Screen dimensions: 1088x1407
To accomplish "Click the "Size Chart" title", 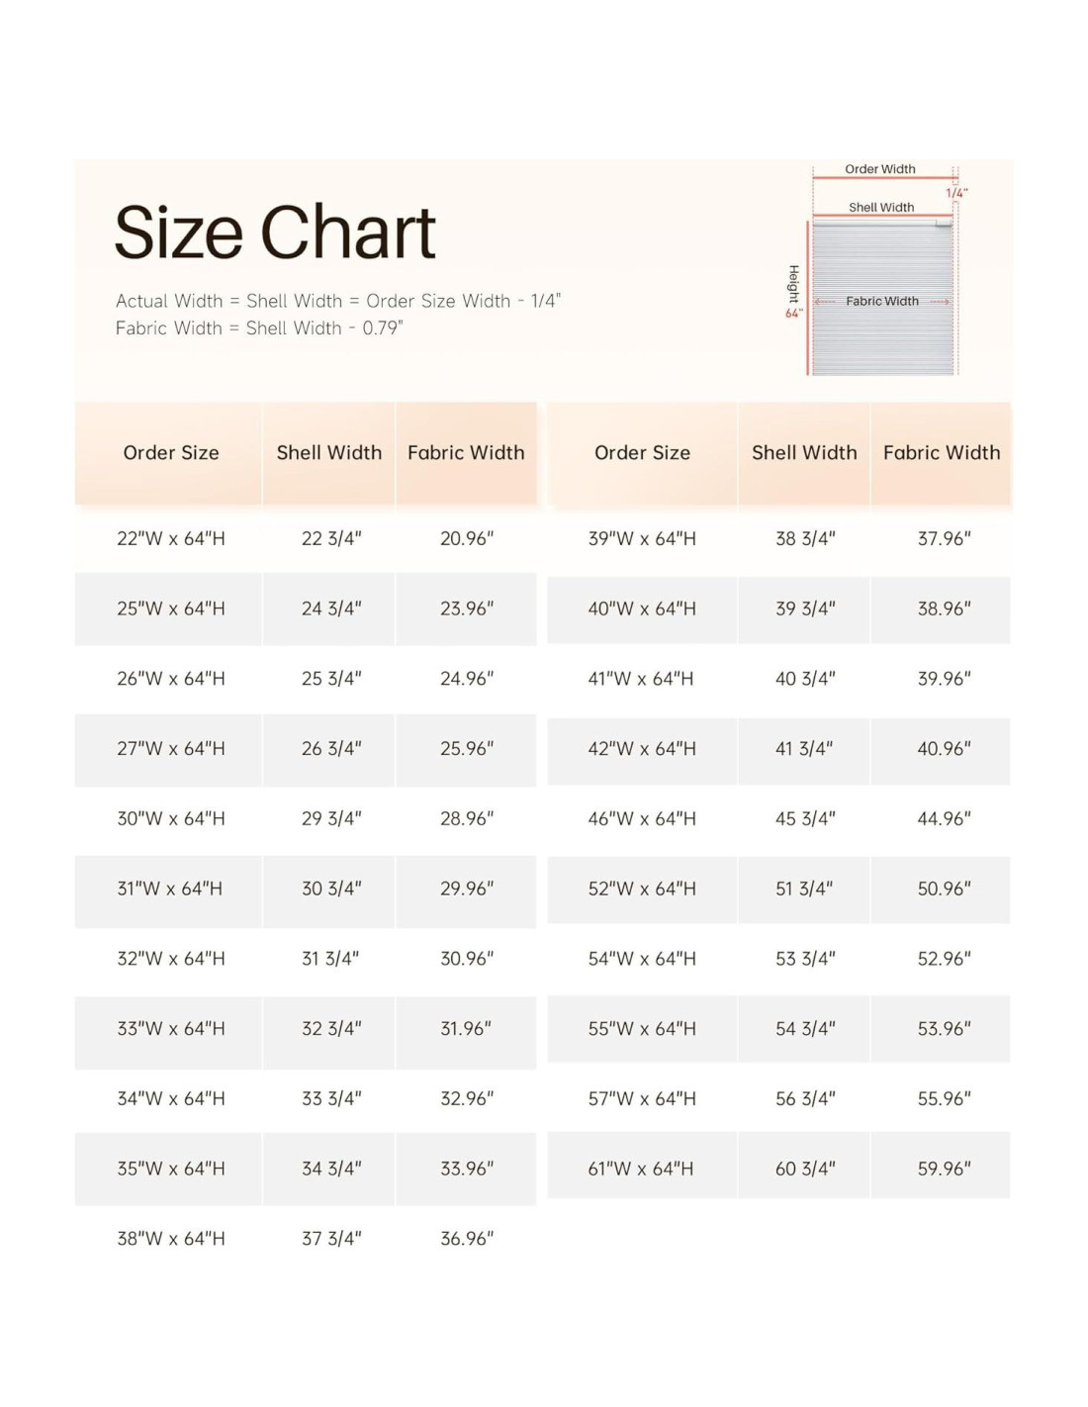I will pyautogui.click(x=275, y=234).
